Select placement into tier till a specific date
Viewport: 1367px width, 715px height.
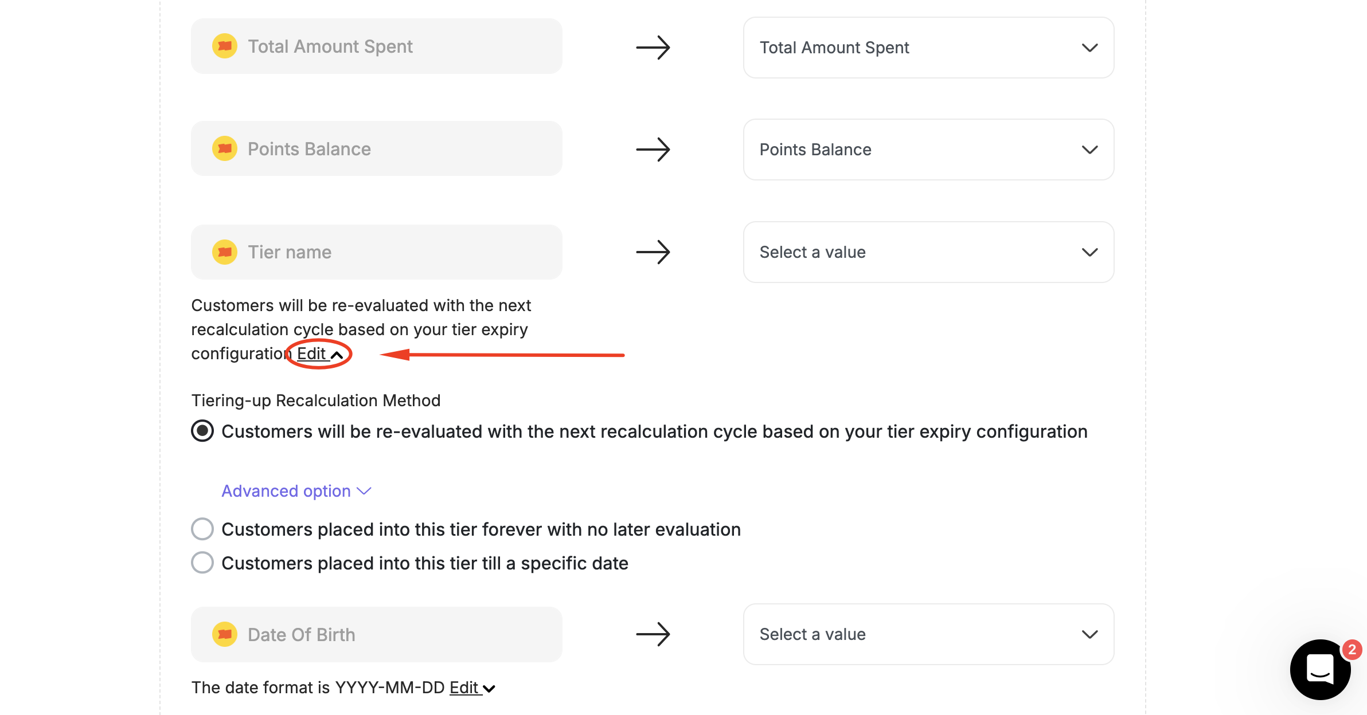pos(202,563)
